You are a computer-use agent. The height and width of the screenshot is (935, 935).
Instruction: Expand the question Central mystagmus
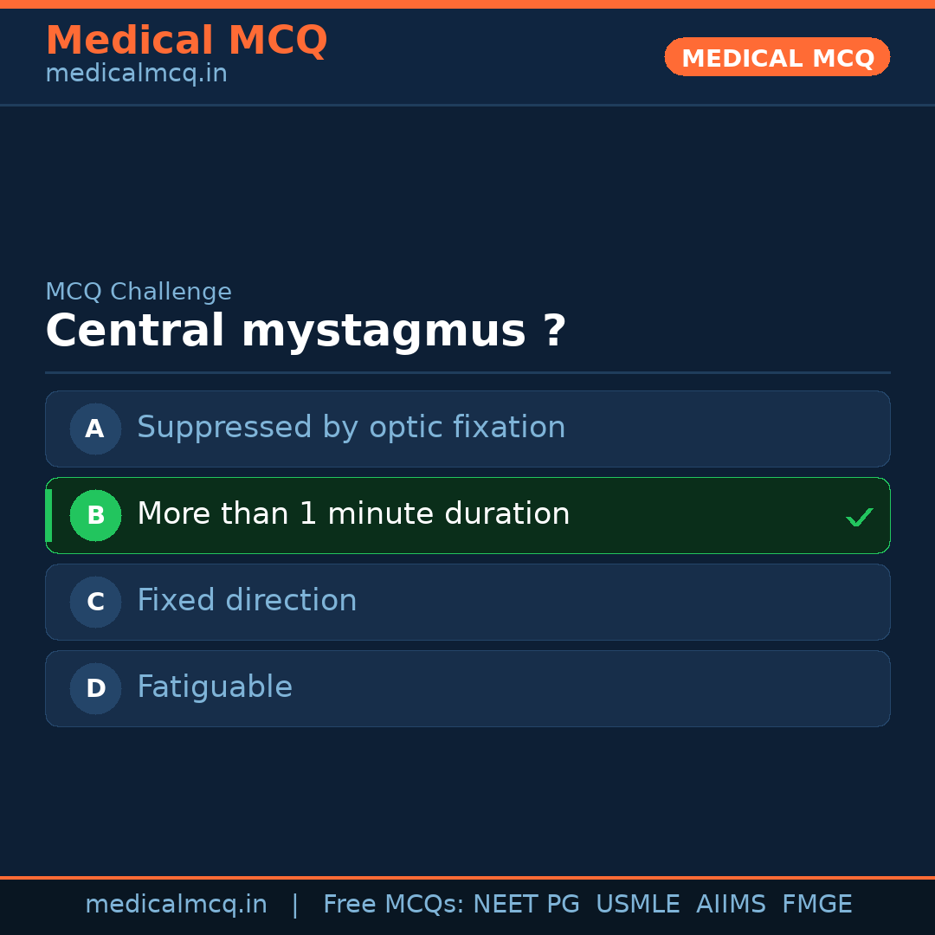(305, 330)
